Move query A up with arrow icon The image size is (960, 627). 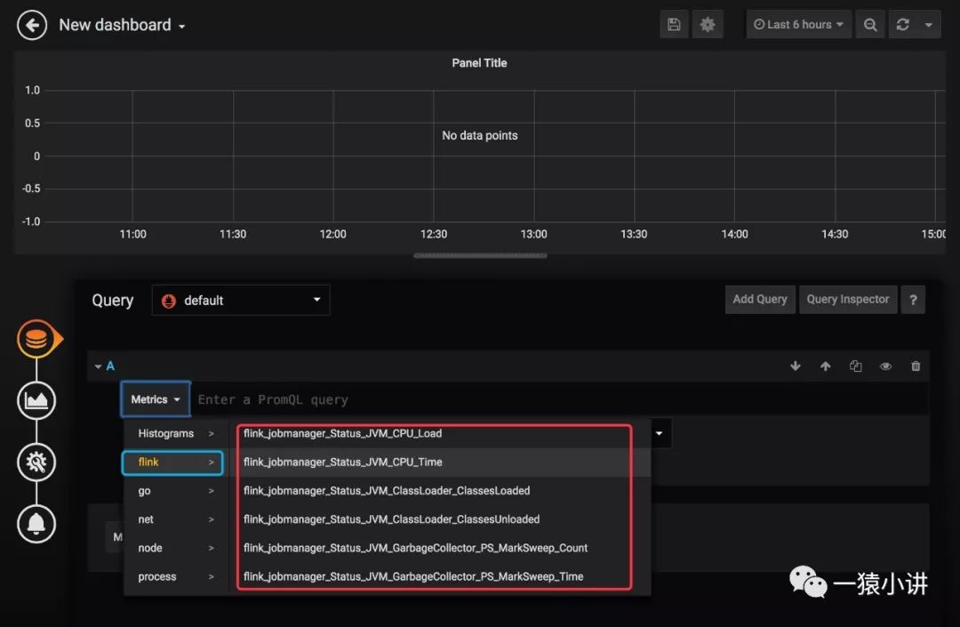825,366
